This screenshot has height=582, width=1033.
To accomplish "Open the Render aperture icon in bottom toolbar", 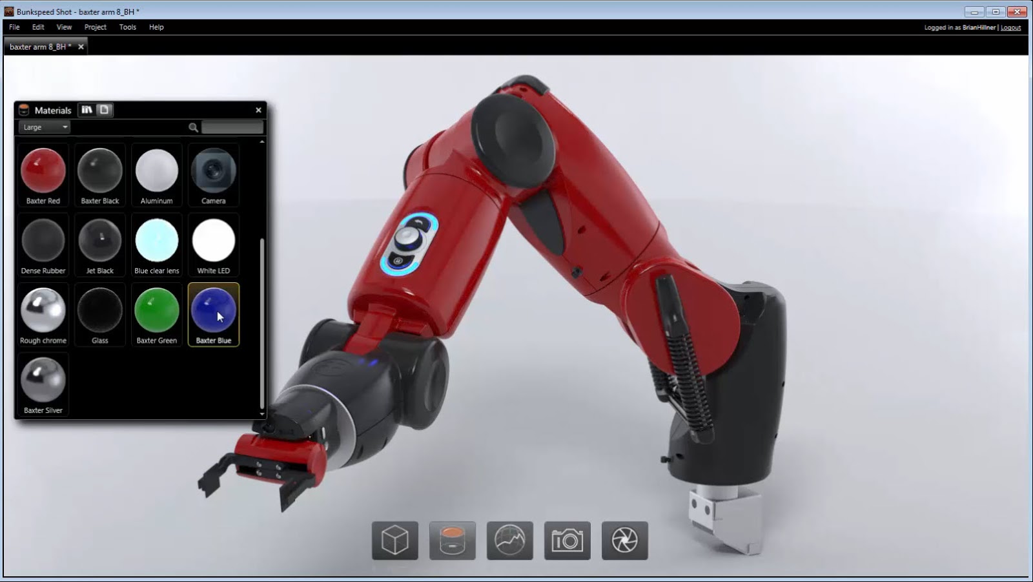I will pos(624,540).
